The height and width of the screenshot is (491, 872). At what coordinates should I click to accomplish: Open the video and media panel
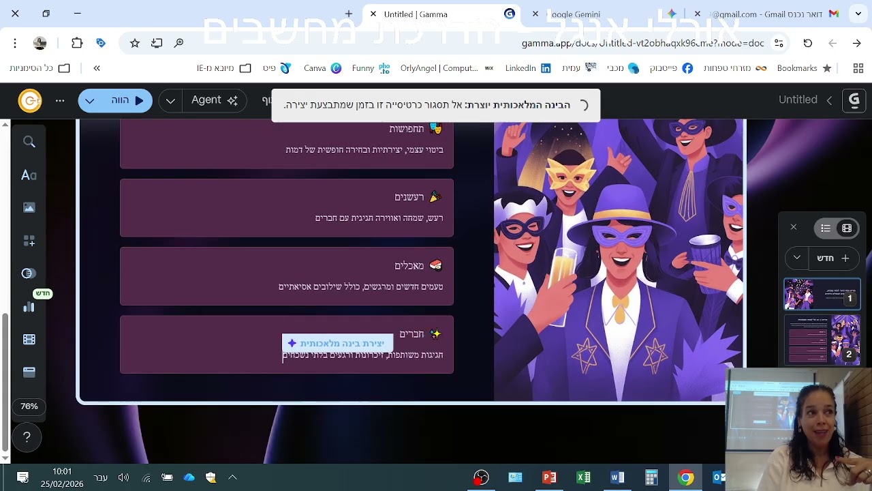point(29,339)
